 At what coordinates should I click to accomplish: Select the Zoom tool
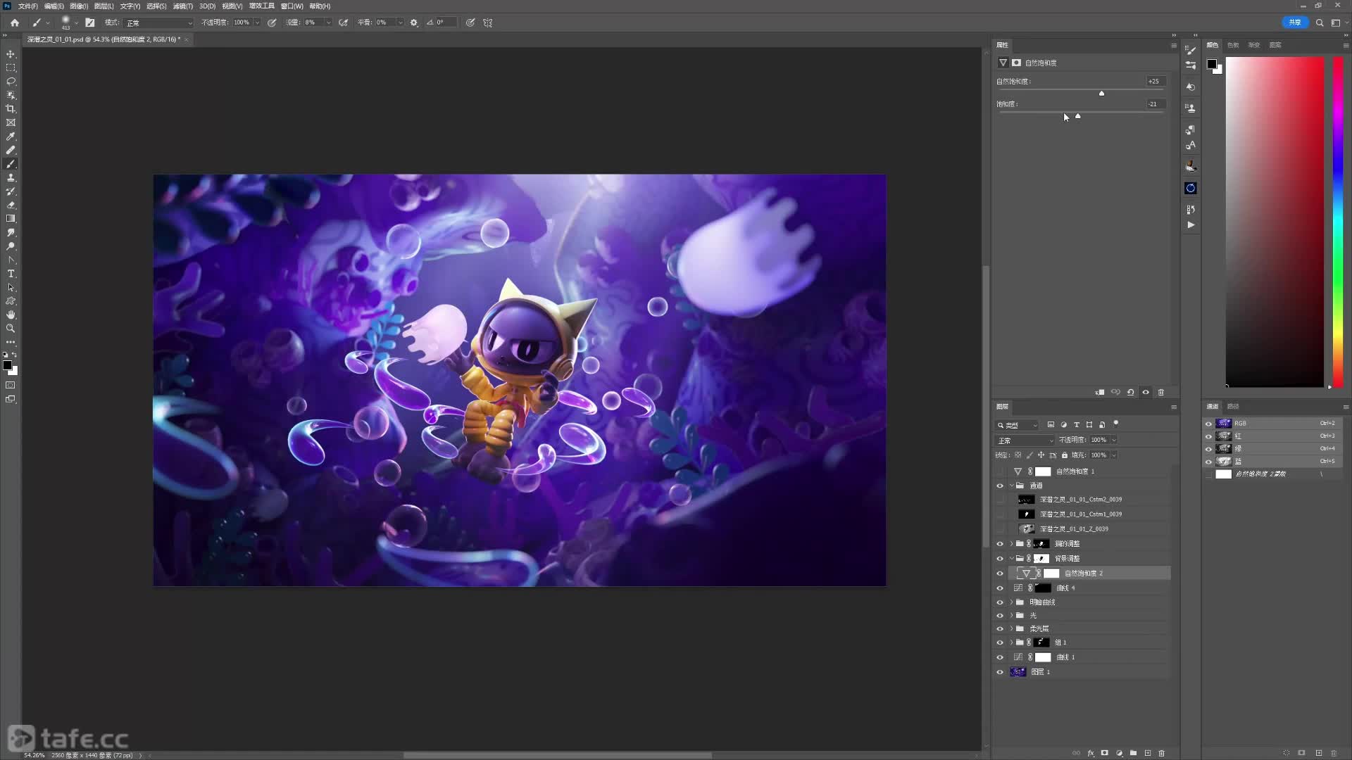click(11, 329)
